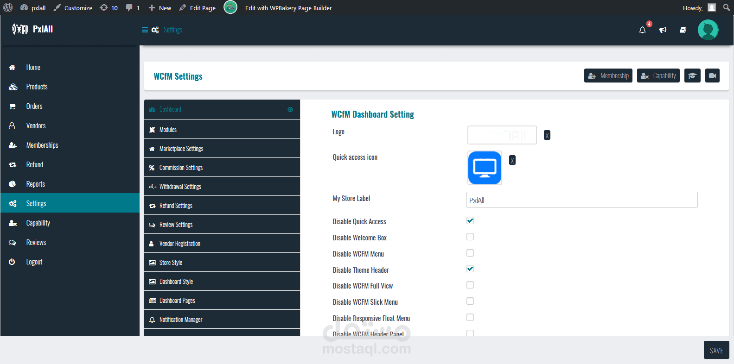
Task: Open the New menu in admin bar
Action: click(x=160, y=8)
